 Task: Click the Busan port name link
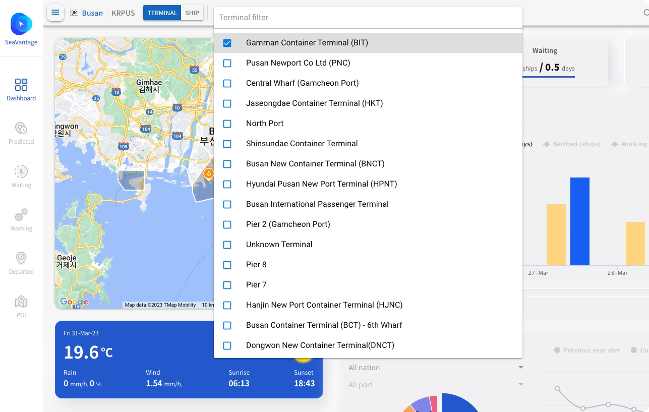[x=92, y=13]
